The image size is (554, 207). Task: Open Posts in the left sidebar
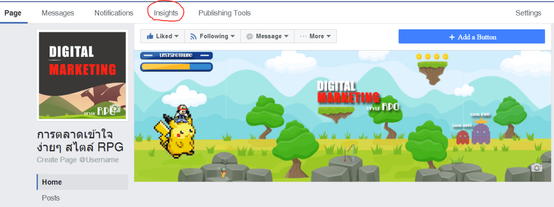(51, 198)
